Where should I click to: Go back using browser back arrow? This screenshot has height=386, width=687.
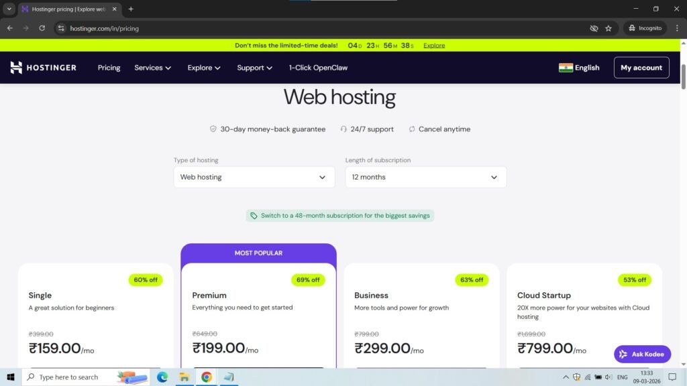9,28
